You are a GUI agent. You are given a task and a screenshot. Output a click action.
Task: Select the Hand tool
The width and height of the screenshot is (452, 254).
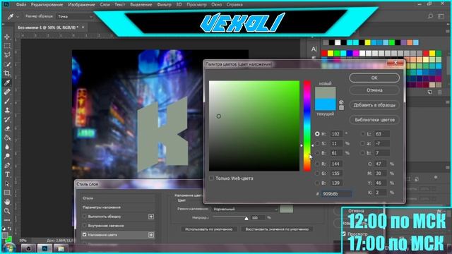(x=7, y=202)
